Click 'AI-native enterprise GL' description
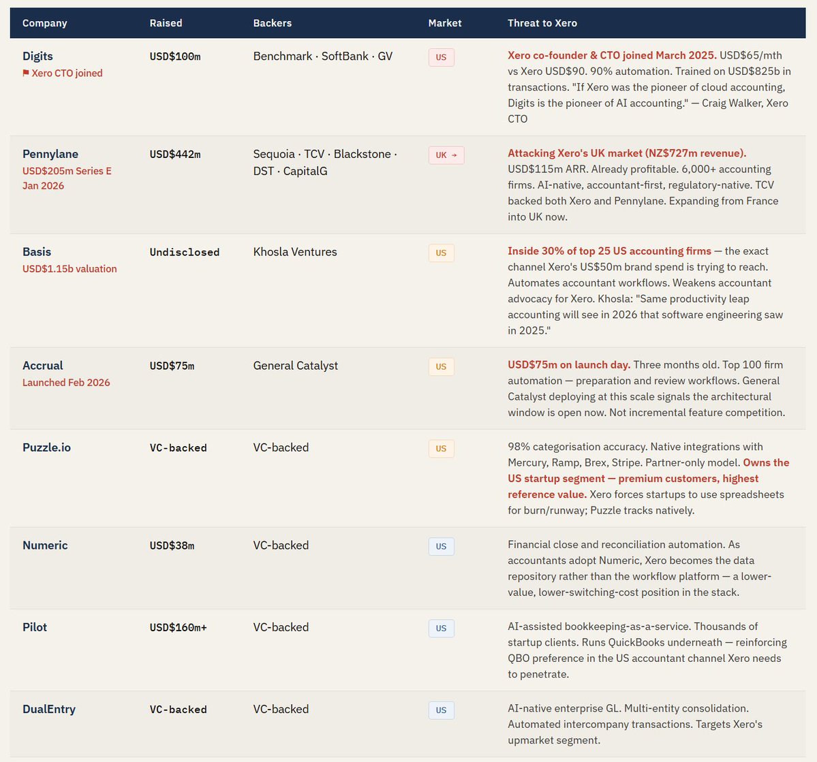 (564, 708)
